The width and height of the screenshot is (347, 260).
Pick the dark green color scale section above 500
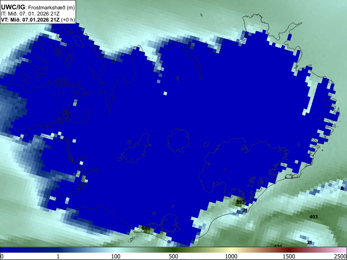tap(173, 250)
